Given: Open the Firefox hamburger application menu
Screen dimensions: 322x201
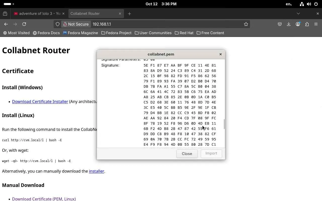Looking at the screenshot, I should 316,24.
